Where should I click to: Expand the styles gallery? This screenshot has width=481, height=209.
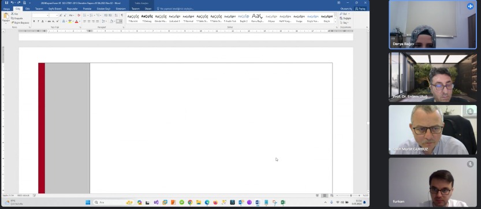pos(335,23)
